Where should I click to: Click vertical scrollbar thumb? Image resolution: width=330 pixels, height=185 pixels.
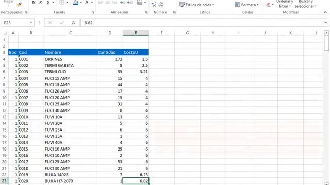pyautogui.click(x=326, y=43)
